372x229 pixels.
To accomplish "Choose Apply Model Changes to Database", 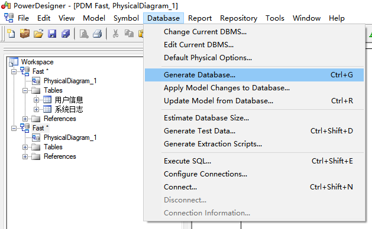I will [x=254, y=88].
